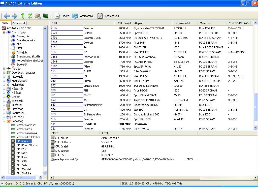This screenshot has height=187, width=258.
Task: Collapse the Számítógép tree node
Action: pos(4,32)
